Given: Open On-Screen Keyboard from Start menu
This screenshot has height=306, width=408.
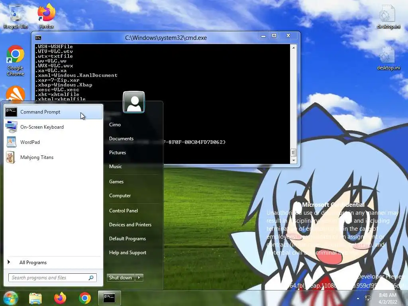Looking at the screenshot, I should (54, 127).
